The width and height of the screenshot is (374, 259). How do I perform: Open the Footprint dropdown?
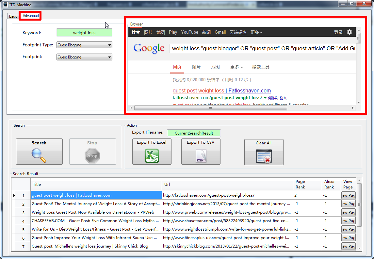point(84,57)
